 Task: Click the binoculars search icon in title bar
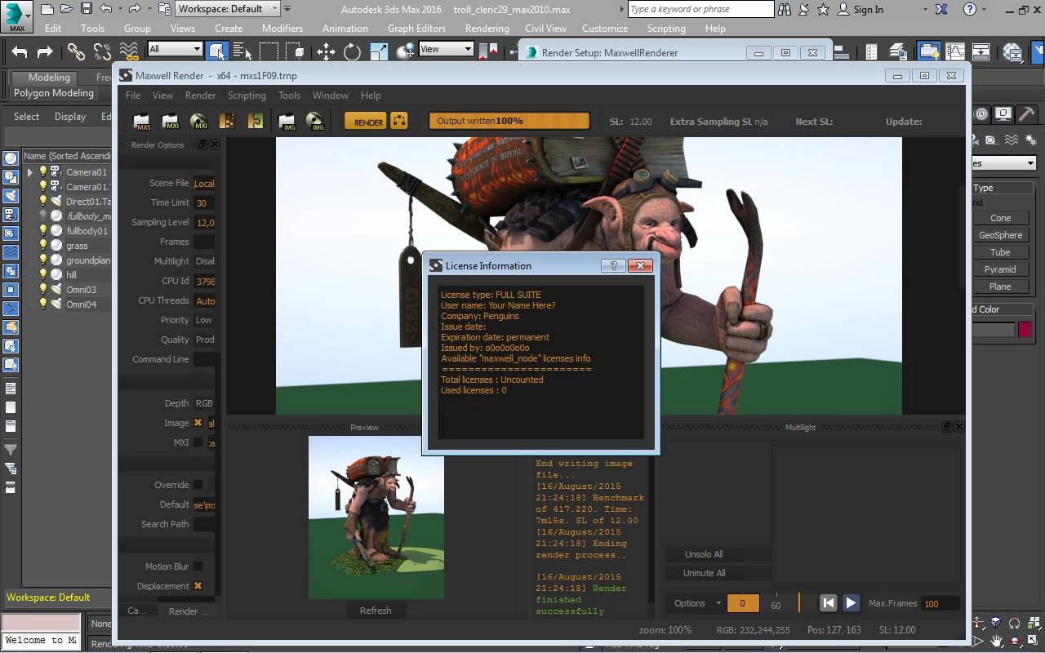(x=785, y=9)
